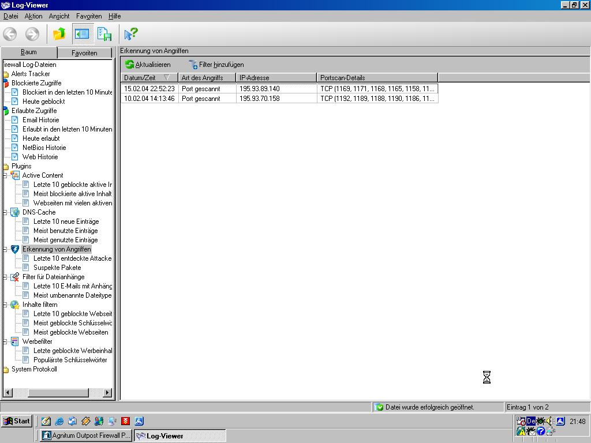The height and width of the screenshot is (443, 591).
Task: Select Web Historie in the tree
Action: click(x=40, y=157)
